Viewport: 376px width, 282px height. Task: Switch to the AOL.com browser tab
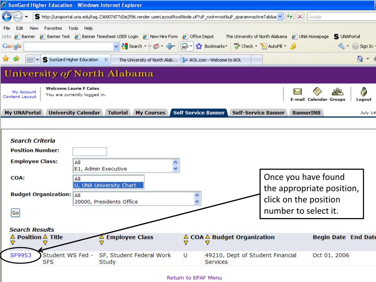point(216,60)
